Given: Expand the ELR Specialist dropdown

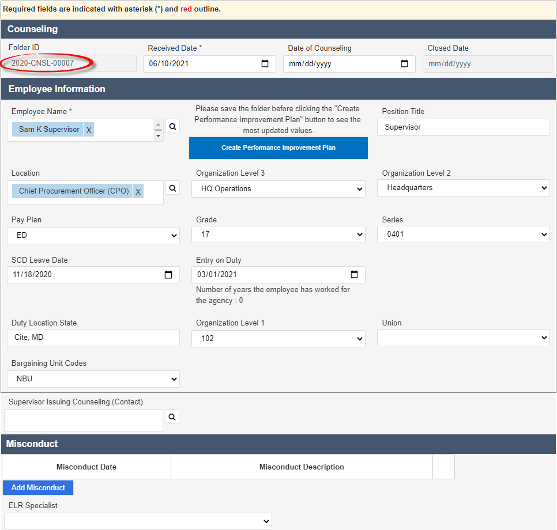Looking at the screenshot, I should click(x=138, y=521).
